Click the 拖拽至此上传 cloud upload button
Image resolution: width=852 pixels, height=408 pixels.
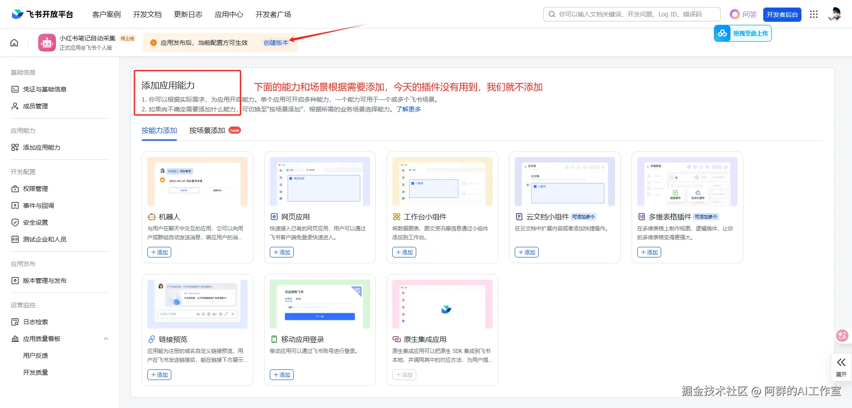(x=743, y=33)
